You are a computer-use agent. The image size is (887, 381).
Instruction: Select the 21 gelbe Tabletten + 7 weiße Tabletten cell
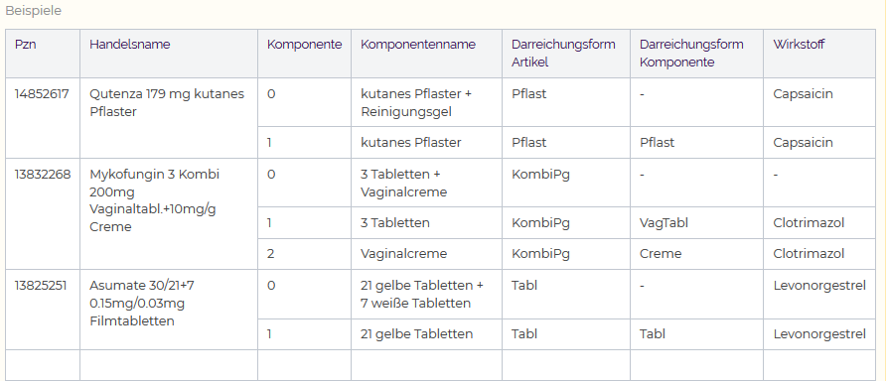tap(426, 295)
